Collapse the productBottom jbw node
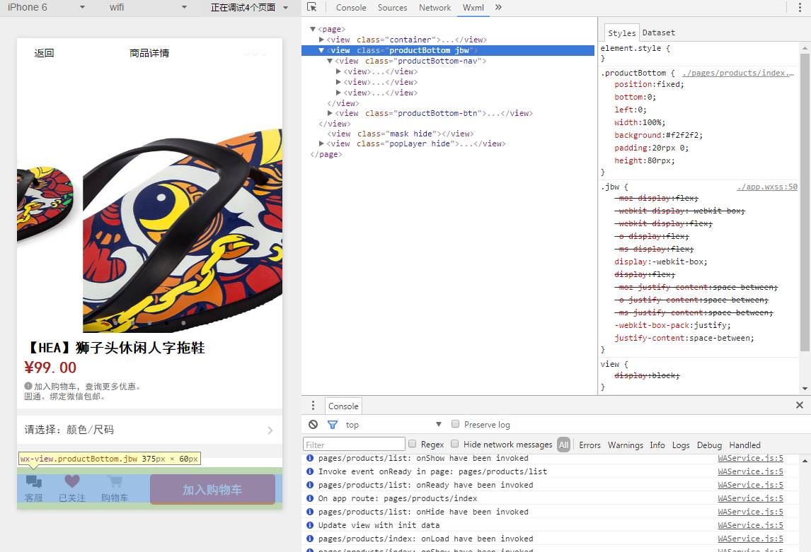 pyautogui.click(x=321, y=50)
